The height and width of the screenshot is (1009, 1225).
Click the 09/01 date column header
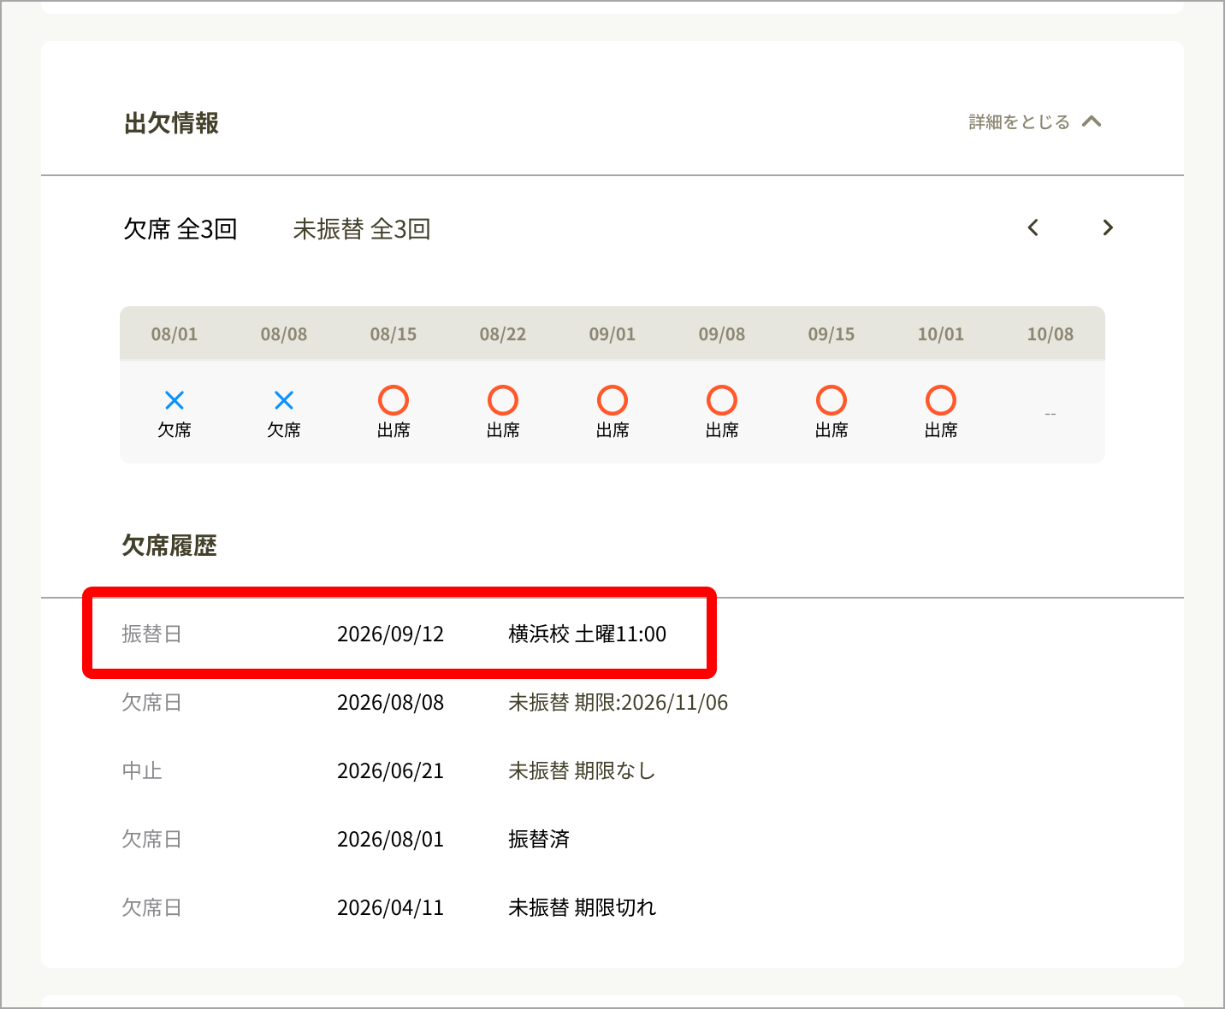tap(612, 334)
